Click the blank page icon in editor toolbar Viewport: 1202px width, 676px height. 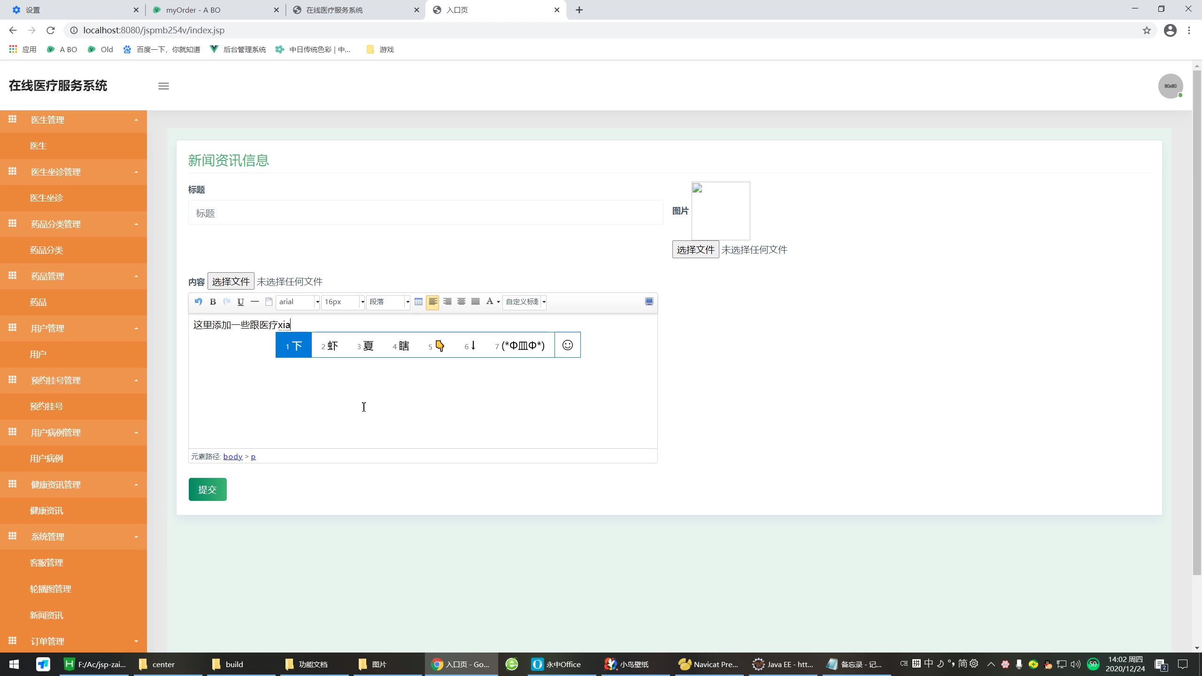pyautogui.click(x=269, y=302)
